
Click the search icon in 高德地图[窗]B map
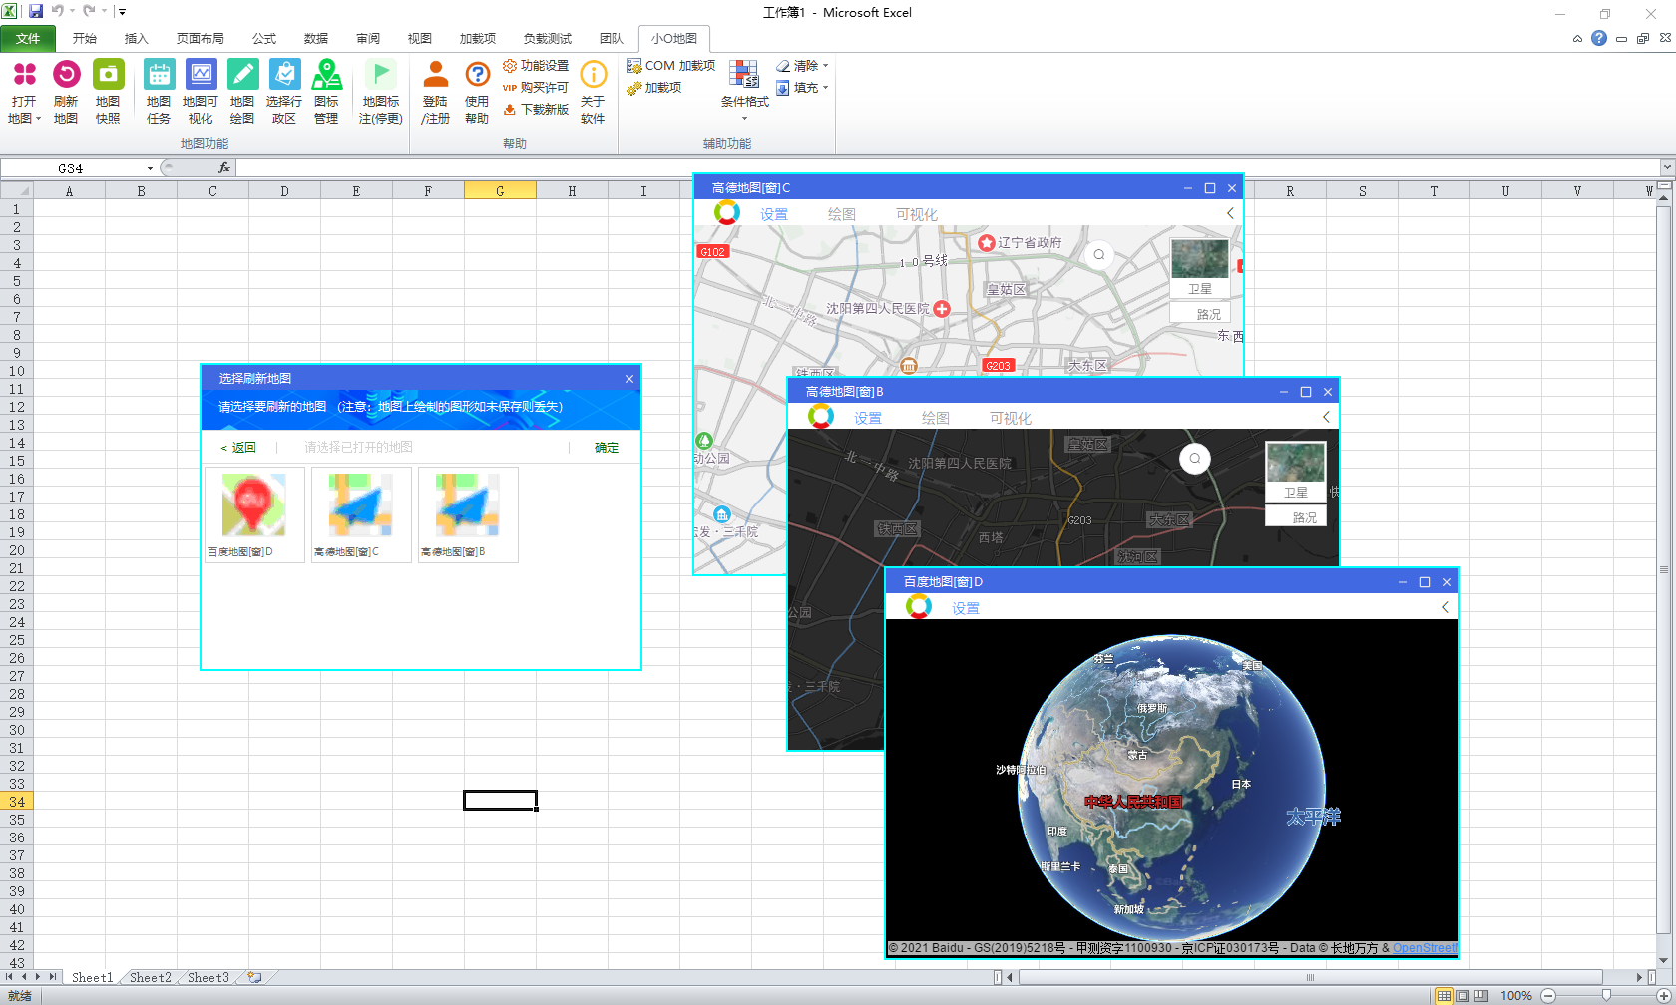1195,459
